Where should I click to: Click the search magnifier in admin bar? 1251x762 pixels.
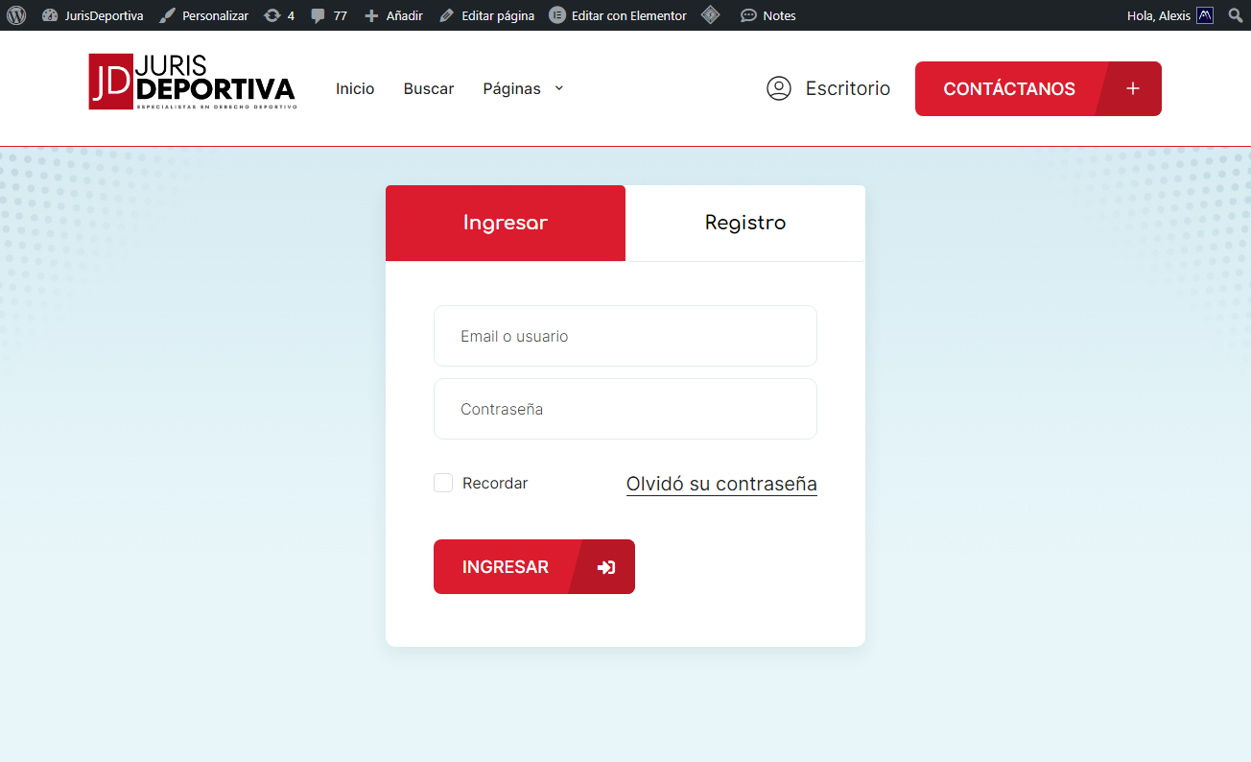(1235, 15)
